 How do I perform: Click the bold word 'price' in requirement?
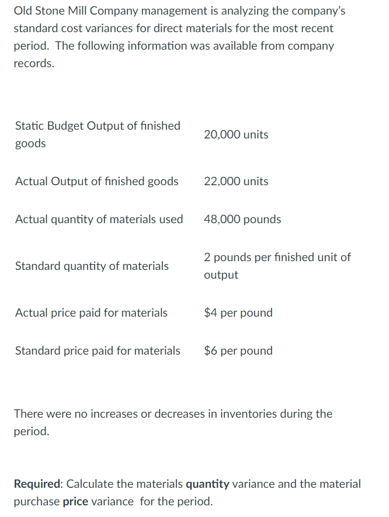[75, 501]
